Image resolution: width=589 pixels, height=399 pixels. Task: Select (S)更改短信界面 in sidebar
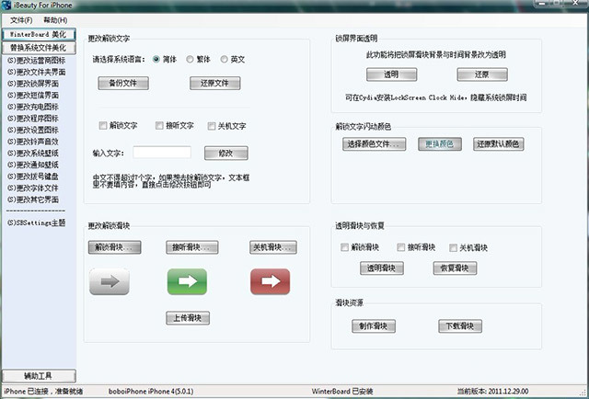[x=33, y=96]
